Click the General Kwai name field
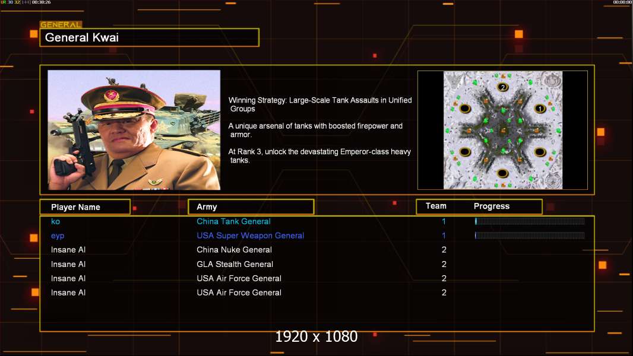This screenshot has height=356, width=633. click(x=150, y=37)
